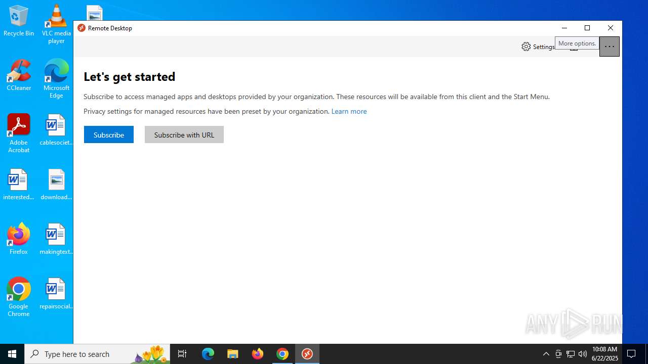Open Recycle Bin desktop icon
Image resolution: width=648 pixels, height=364 pixels.
click(19, 21)
